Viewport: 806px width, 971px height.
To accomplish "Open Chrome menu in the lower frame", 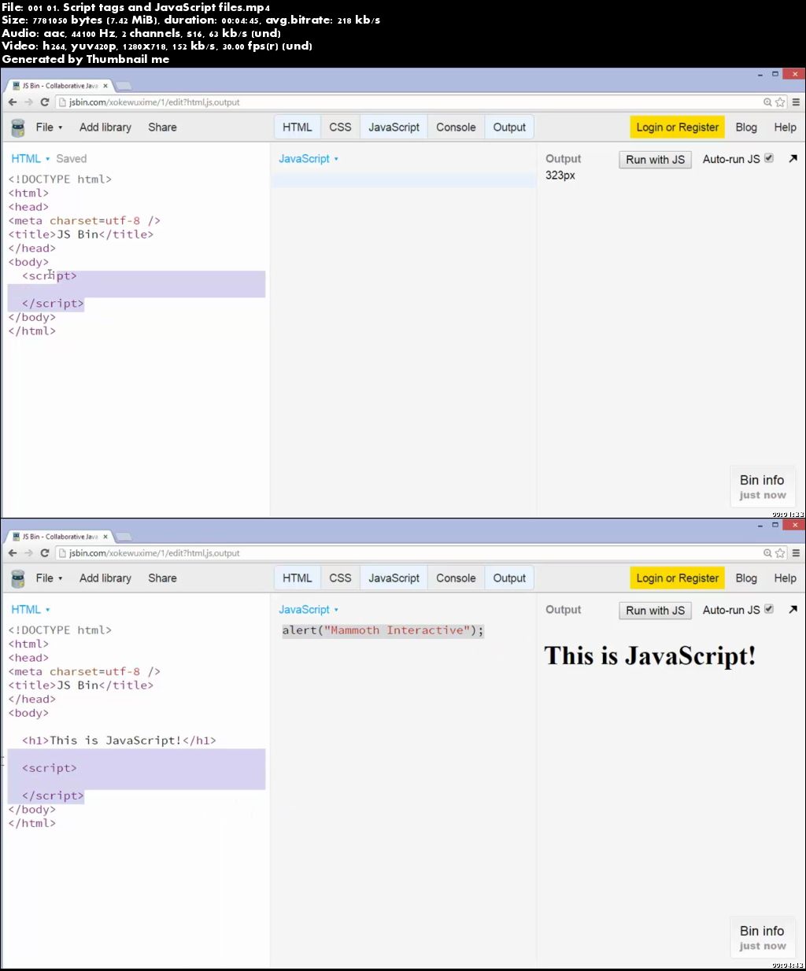I will 796,553.
